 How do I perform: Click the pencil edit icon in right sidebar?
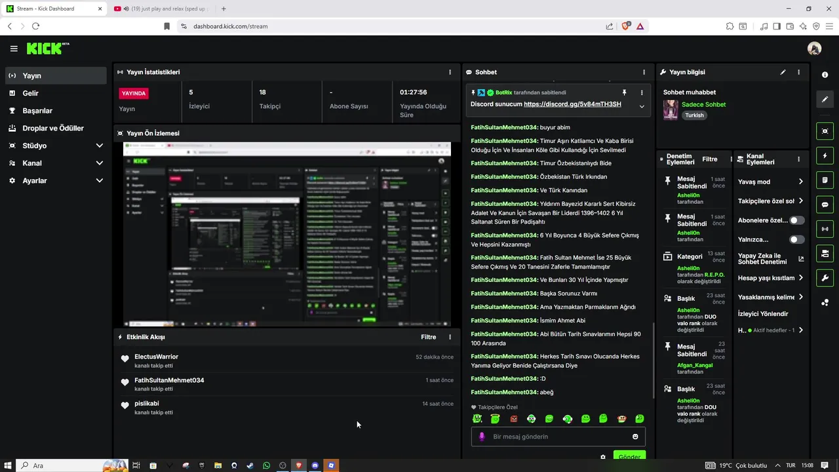pyautogui.click(x=825, y=99)
